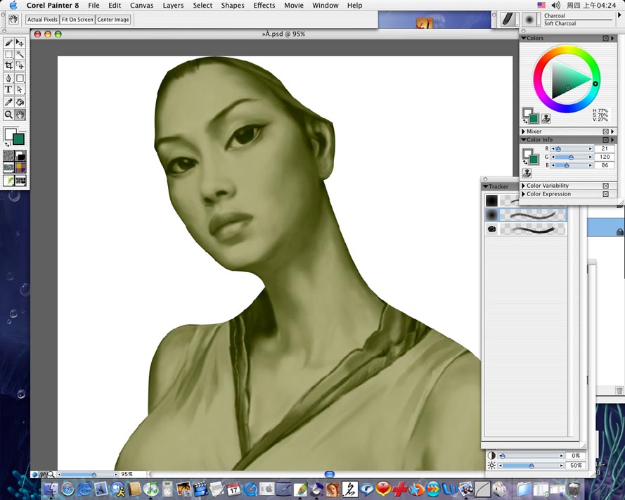The image size is (625, 500).
Task: Open the brush category selector for Charcoal
Action: click(508, 19)
